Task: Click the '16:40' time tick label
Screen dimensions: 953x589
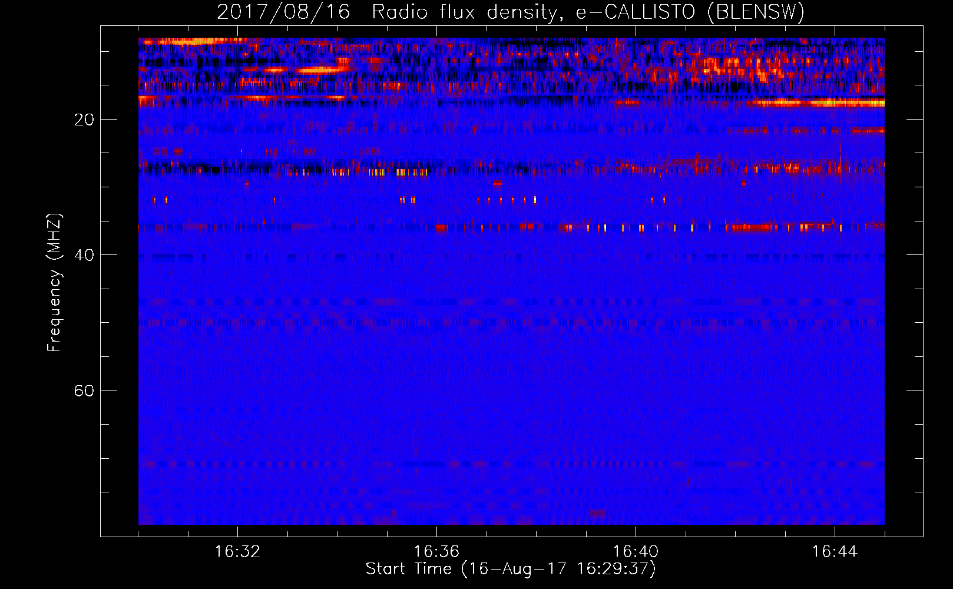Action: 636,552
